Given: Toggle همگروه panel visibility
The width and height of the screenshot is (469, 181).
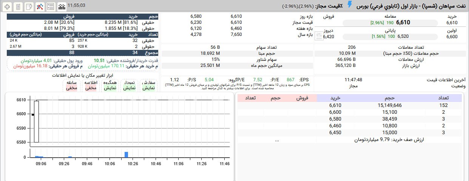Looking at the screenshot, I should [x=110, y=85].
